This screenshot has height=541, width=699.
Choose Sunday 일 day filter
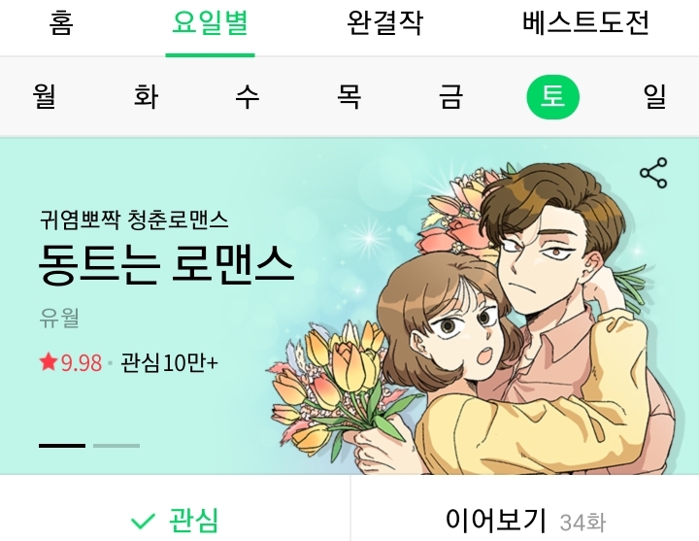coord(654,96)
